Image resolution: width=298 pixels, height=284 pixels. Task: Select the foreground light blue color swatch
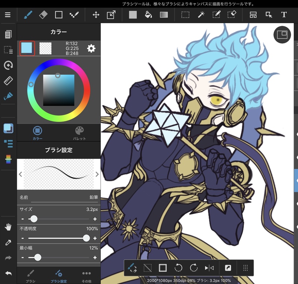click(x=27, y=48)
